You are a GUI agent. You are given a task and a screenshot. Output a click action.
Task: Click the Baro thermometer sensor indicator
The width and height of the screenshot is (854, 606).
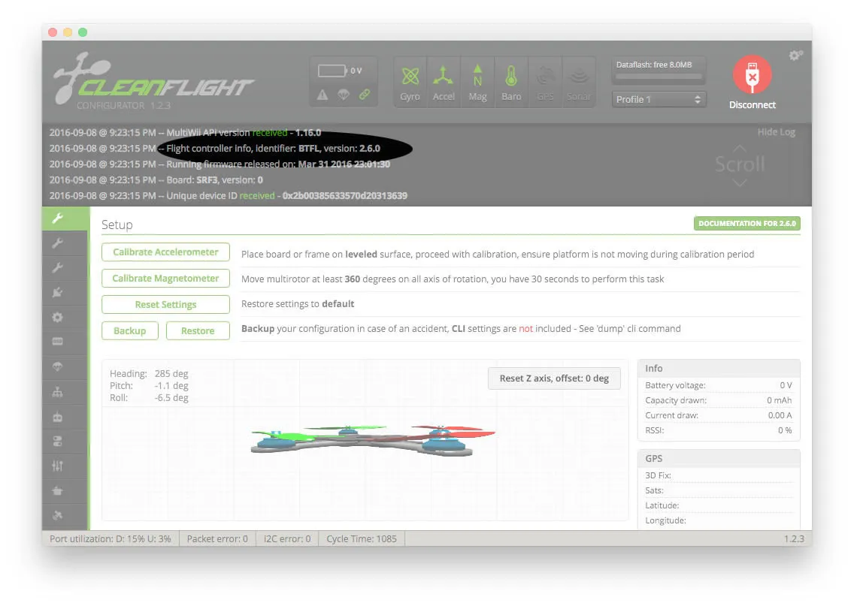click(x=511, y=82)
